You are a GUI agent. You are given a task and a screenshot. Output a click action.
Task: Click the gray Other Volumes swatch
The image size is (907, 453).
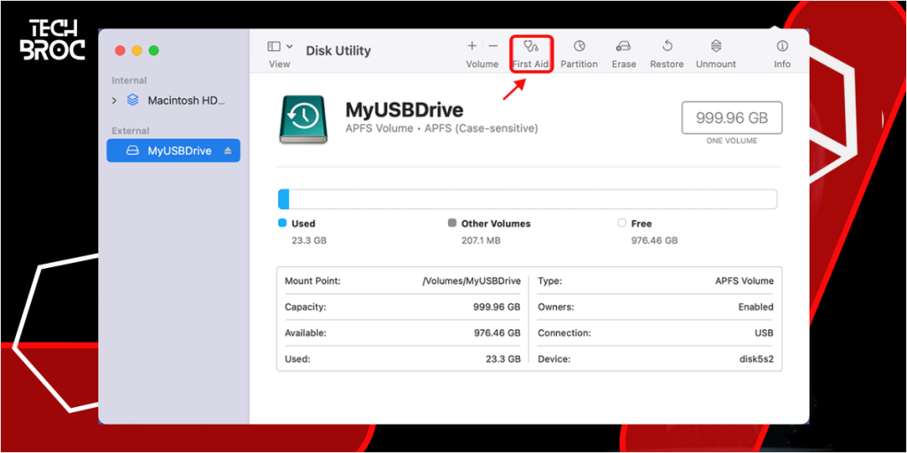(x=453, y=223)
